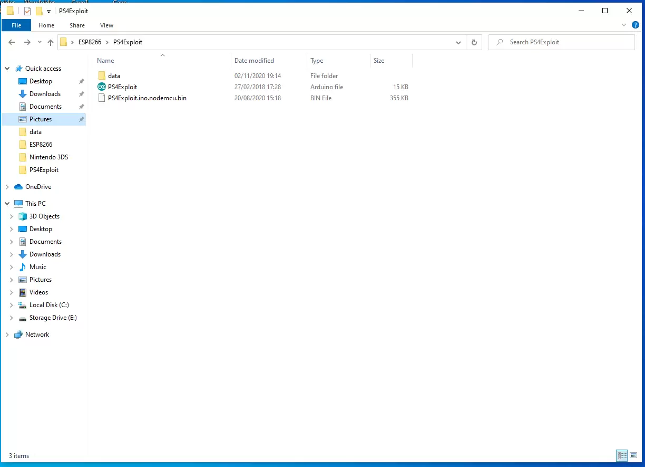Switch to Large icons view layout
Screen dimensions: 645x467
pos(634,455)
